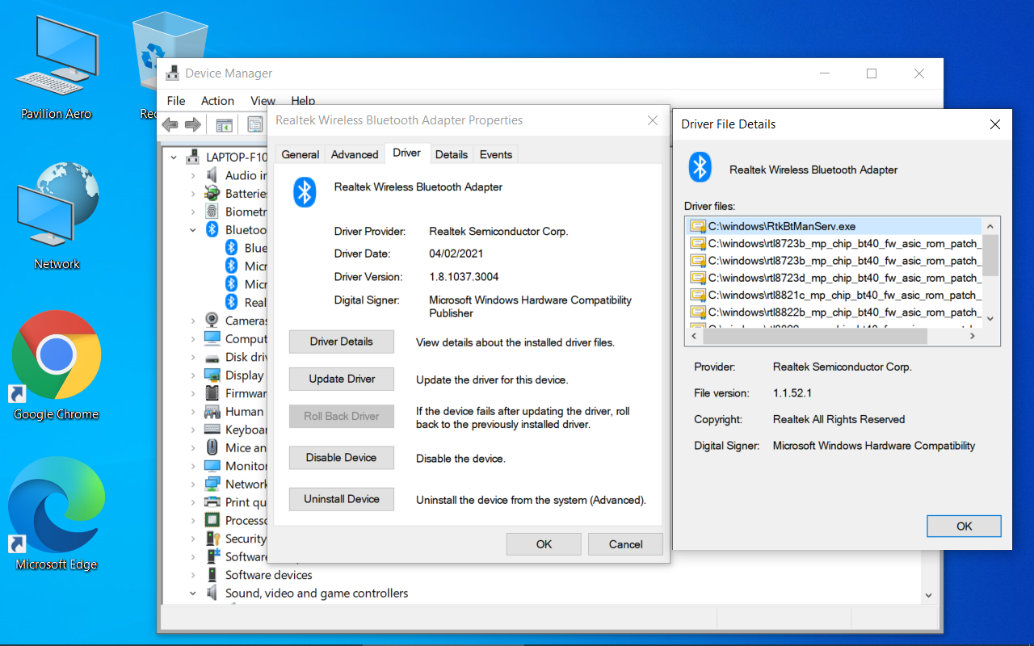Click the Disable Device button
Image resolution: width=1034 pixels, height=646 pixels.
(x=342, y=458)
